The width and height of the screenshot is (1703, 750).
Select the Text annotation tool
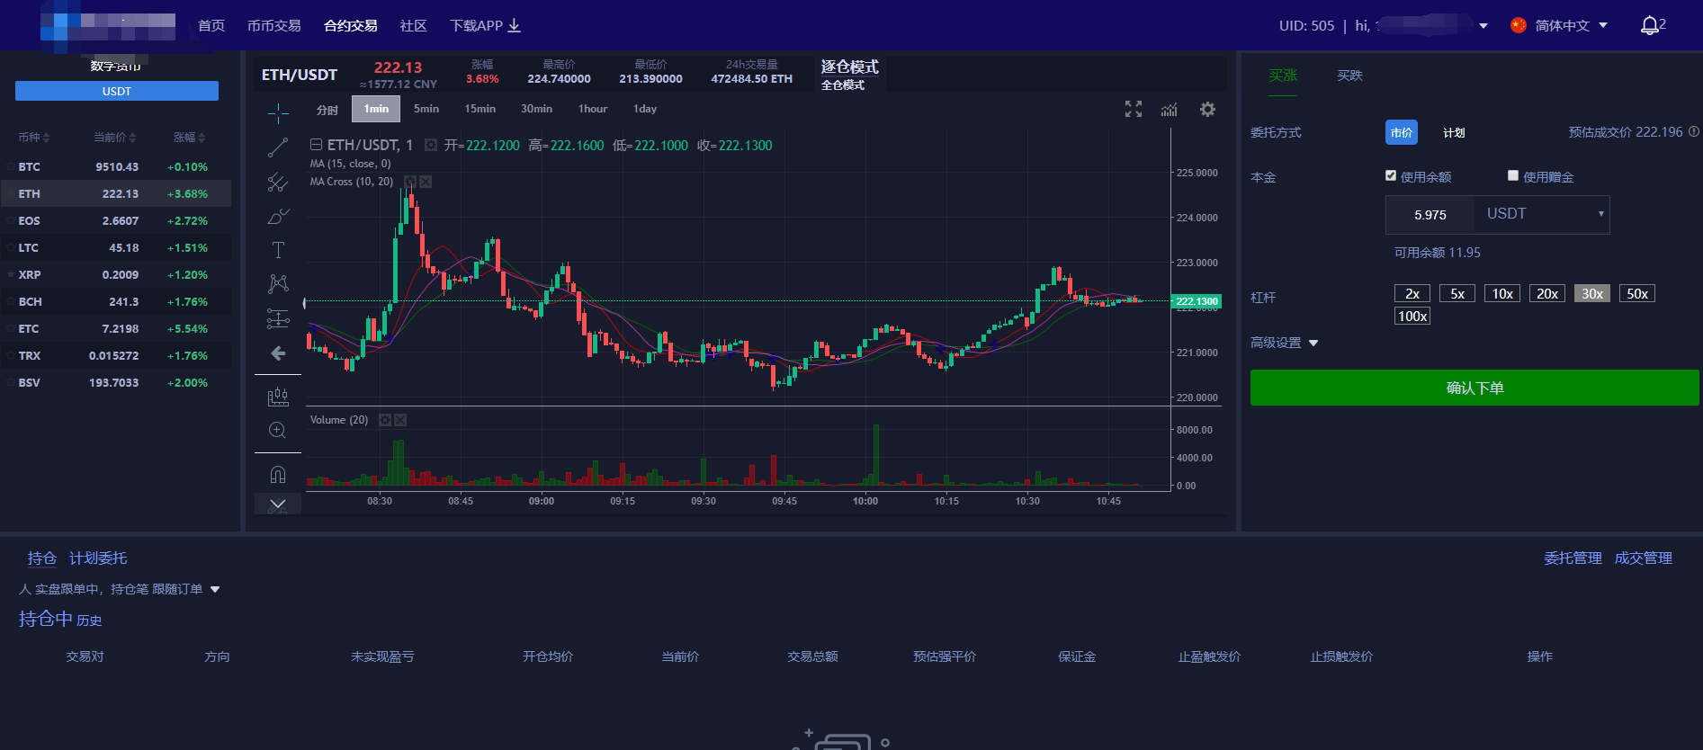(278, 250)
